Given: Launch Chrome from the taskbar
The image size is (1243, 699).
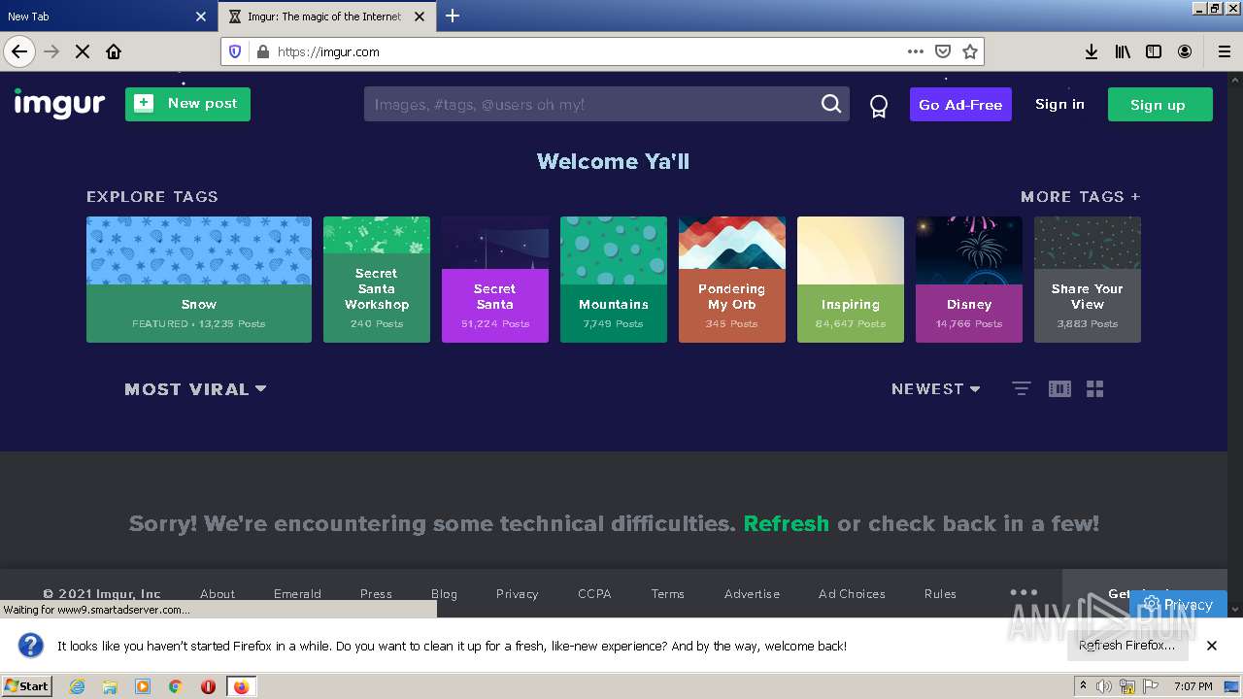Looking at the screenshot, I should 175,686.
